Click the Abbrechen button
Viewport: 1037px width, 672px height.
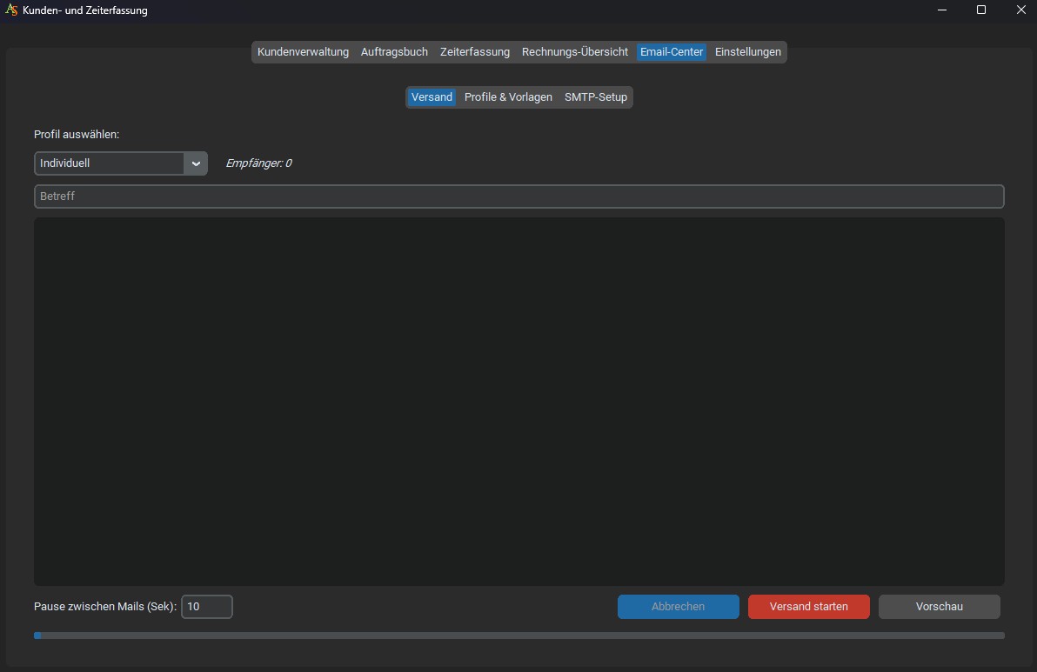(679, 607)
